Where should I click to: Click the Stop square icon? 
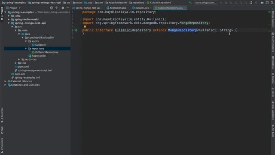coord(256,3)
